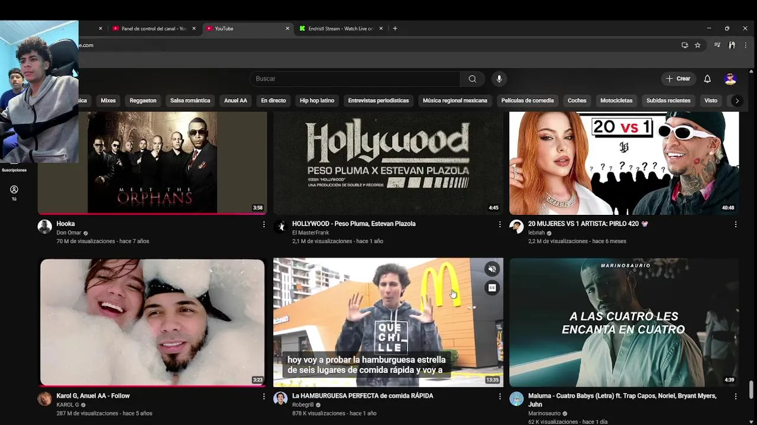The height and width of the screenshot is (425, 757).
Task: Open options menu for Karol G Follow video
Action: coord(264,397)
